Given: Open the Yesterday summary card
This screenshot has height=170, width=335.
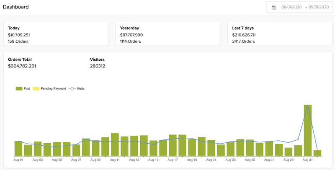Looking at the screenshot, I should [x=168, y=33].
